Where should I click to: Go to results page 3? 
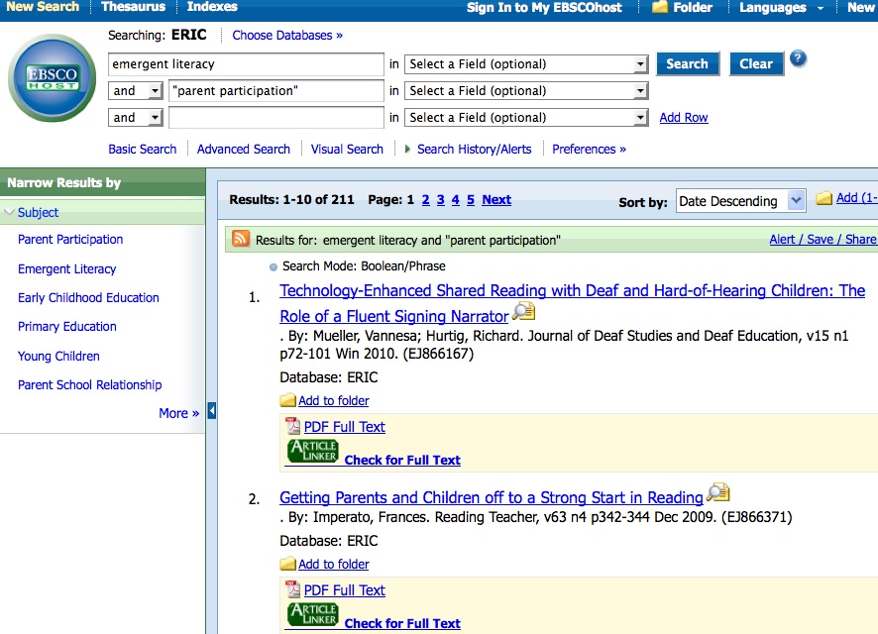coord(441,200)
